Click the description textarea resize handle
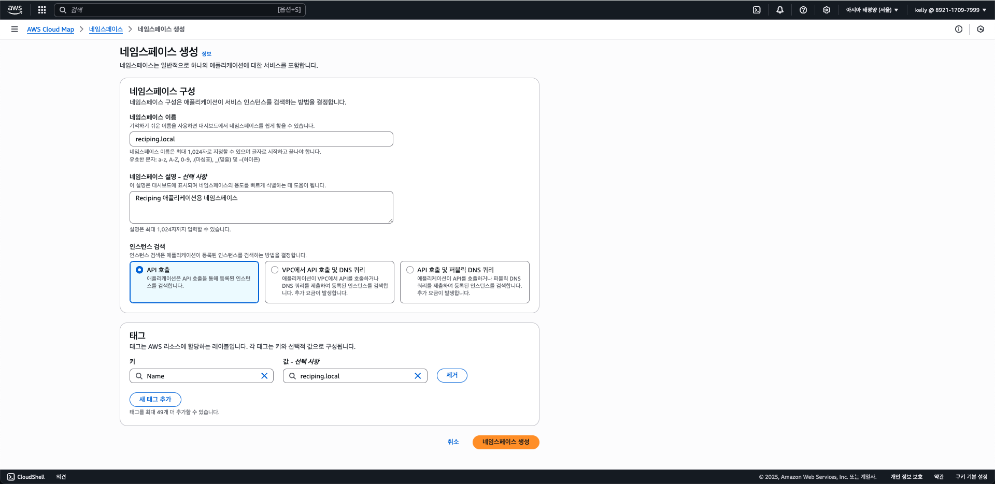The width and height of the screenshot is (995, 484). 391,221
